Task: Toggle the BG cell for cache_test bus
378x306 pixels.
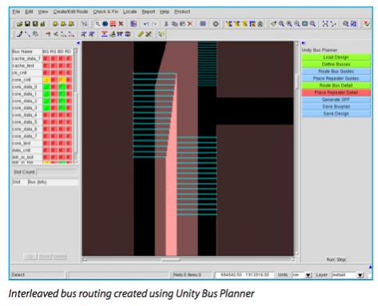Action: coord(46,66)
